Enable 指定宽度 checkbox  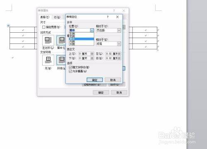pyautogui.click(x=44, y=27)
